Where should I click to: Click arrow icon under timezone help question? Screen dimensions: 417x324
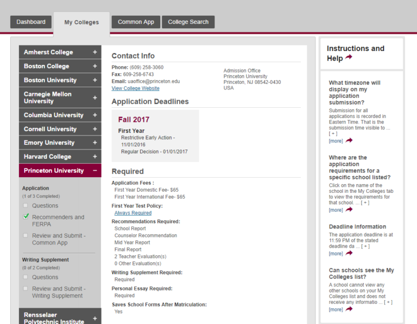click(349, 140)
